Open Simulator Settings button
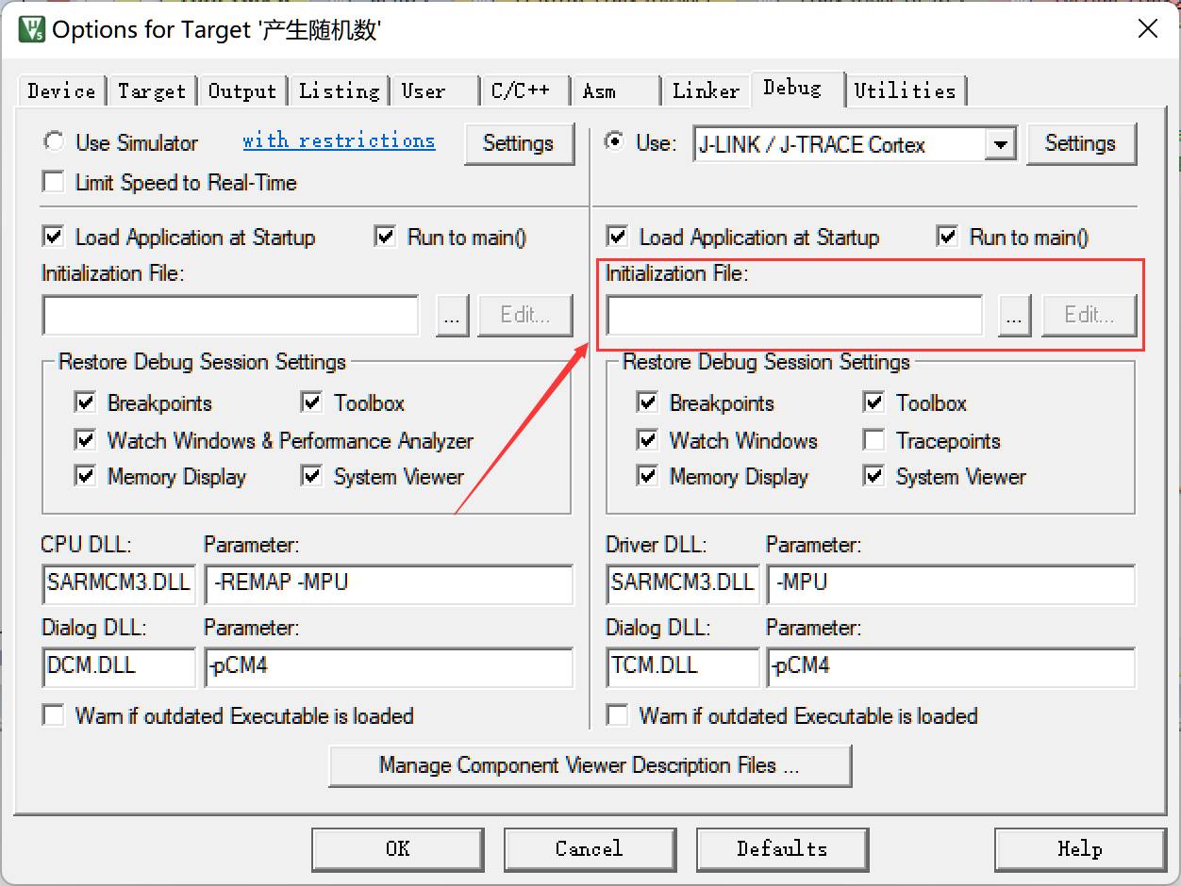1181x886 pixels. tap(518, 143)
